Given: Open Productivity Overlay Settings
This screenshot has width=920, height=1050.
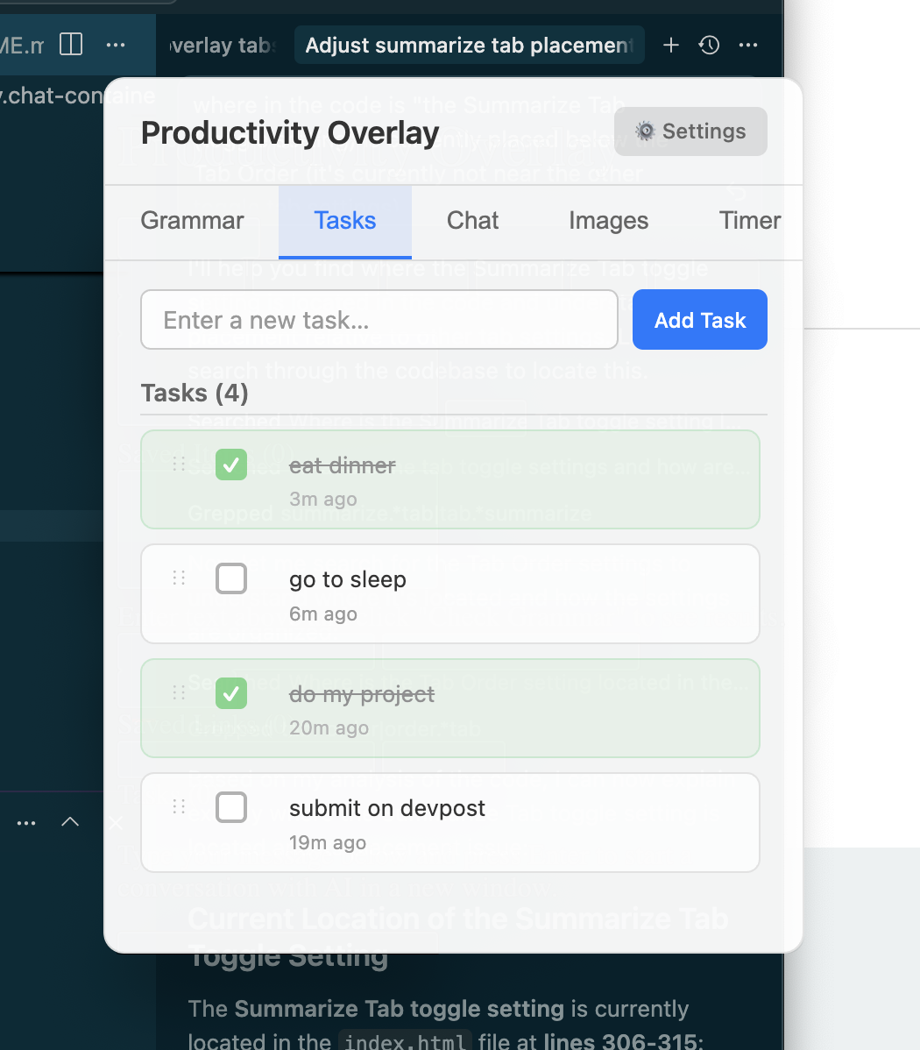Looking at the screenshot, I should tap(690, 131).
